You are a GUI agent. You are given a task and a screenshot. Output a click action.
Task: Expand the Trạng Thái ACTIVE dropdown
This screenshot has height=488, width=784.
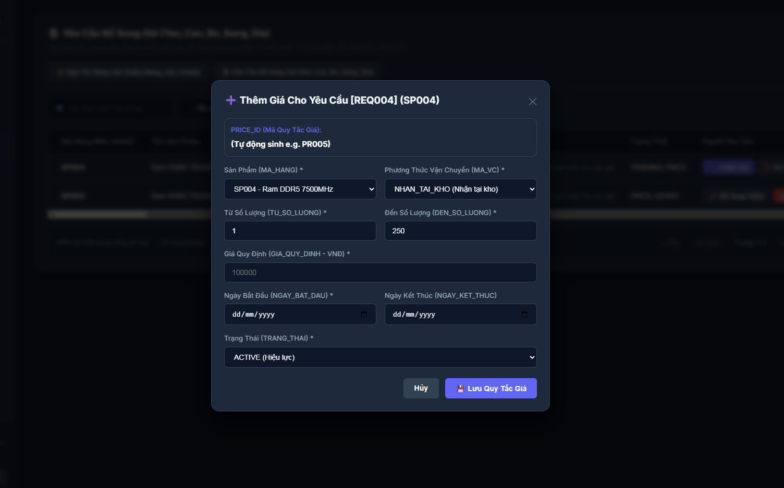point(381,357)
